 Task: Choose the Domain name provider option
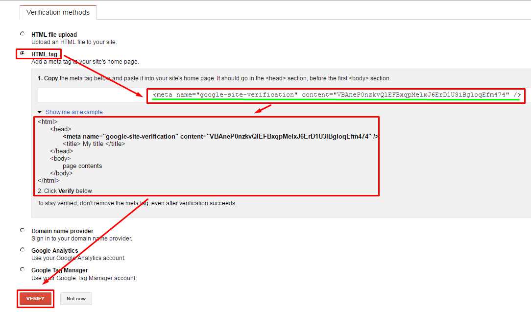pyautogui.click(x=23, y=230)
